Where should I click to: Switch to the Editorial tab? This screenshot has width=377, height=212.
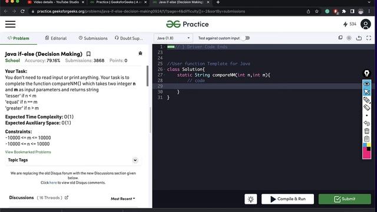[x=56, y=38]
